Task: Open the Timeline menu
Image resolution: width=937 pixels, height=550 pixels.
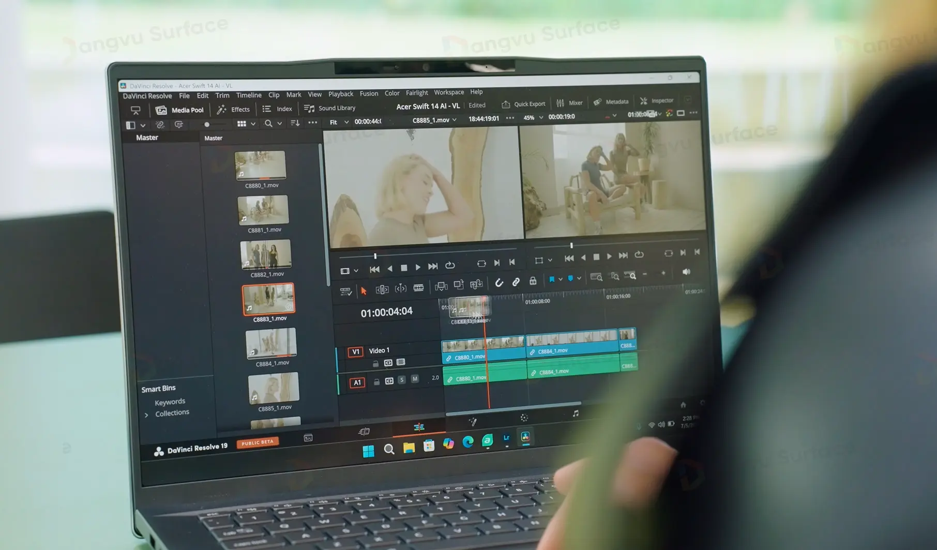Action: pyautogui.click(x=249, y=95)
